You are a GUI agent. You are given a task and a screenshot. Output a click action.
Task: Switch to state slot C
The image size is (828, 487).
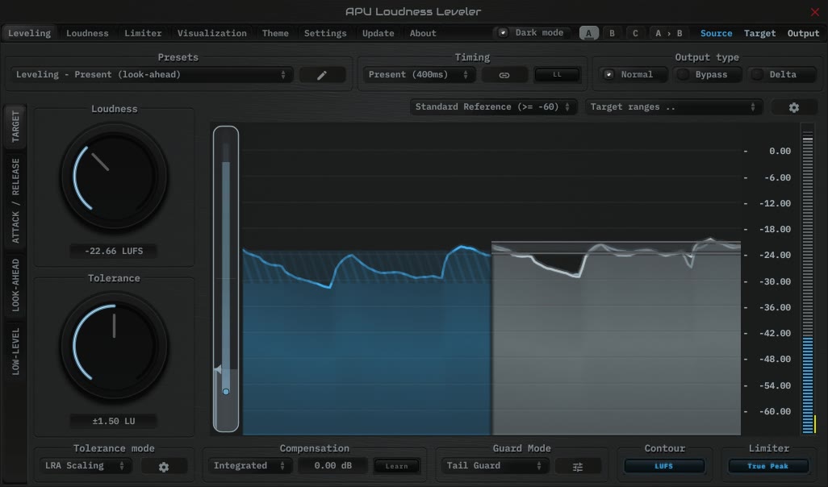point(635,33)
